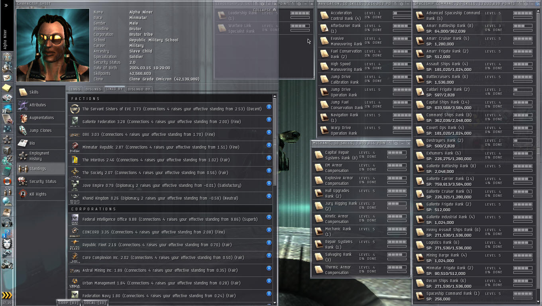Switch to the Dislikes tab
The image size is (542, 306).
pyautogui.click(x=93, y=89)
